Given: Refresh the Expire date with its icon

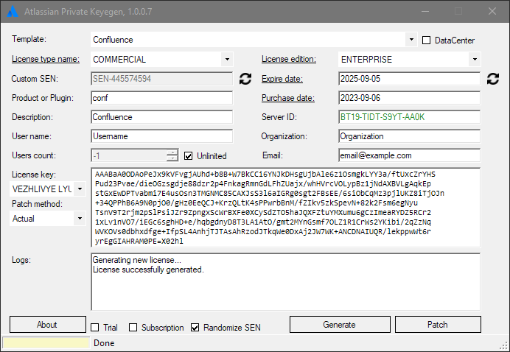Looking at the screenshot, I should [x=493, y=79].
